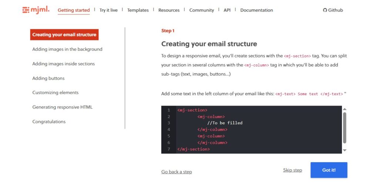Click inside the code editor on line 3

tap(259, 123)
